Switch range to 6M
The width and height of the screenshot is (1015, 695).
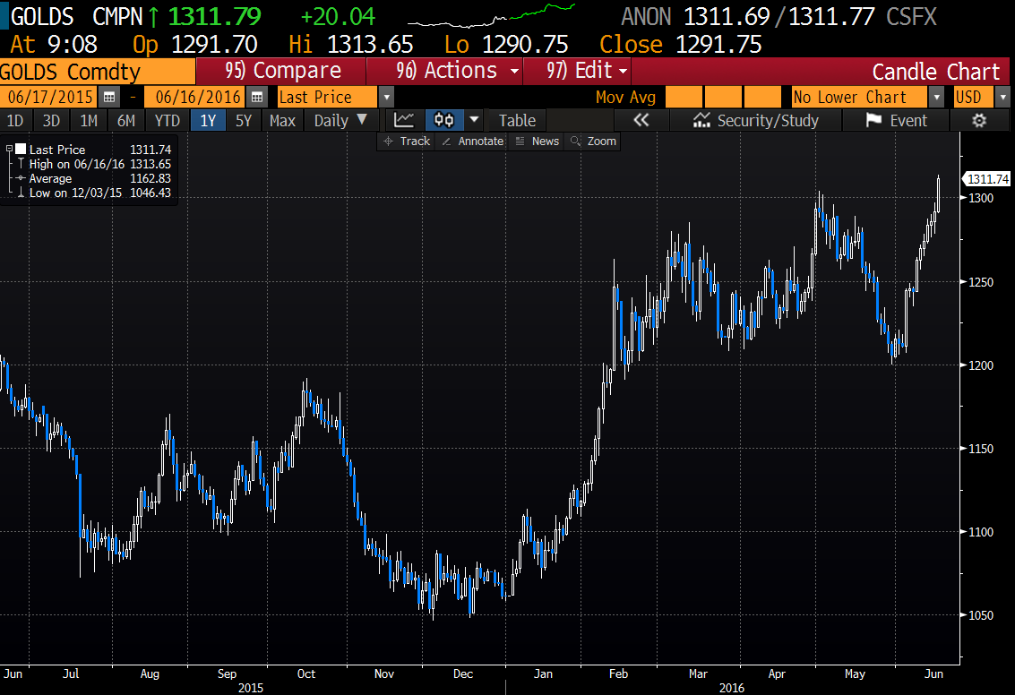(126, 120)
